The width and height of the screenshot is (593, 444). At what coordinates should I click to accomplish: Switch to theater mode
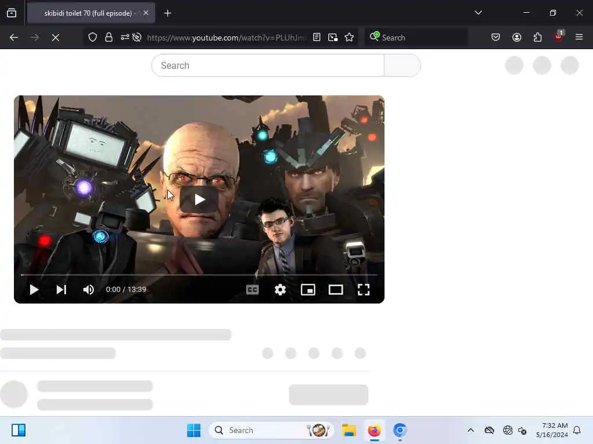pyautogui.click(x=336, y=290)
